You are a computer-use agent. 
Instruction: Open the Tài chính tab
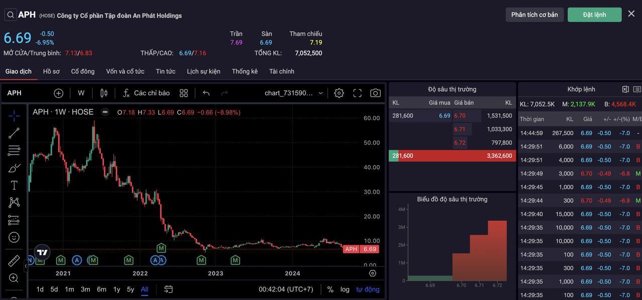point(281,71)
